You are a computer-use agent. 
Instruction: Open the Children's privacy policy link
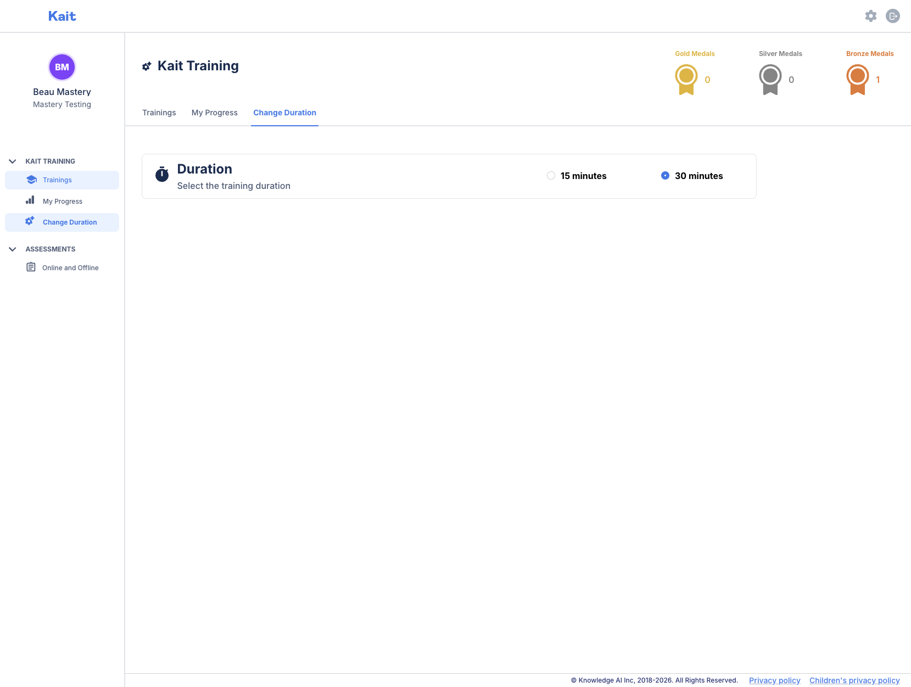[x=854, y=680]
